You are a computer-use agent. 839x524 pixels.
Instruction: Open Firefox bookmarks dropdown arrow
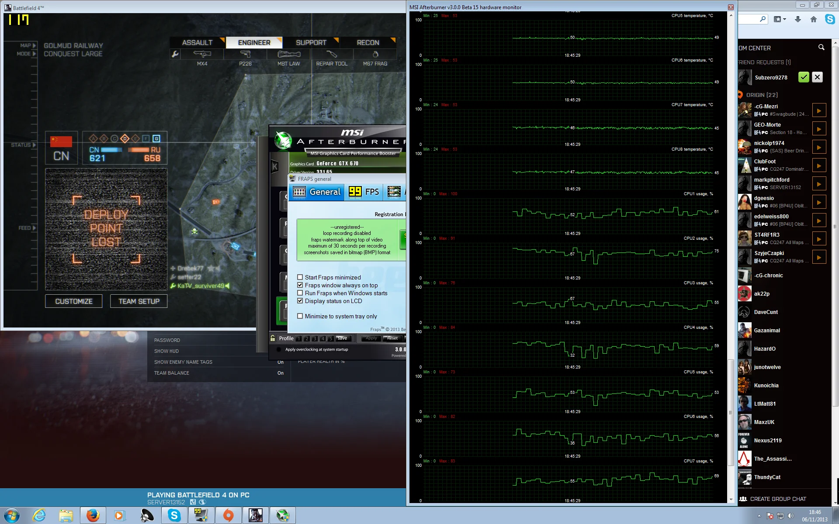[785, 19]
